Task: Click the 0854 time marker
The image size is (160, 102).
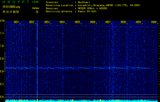Action: click(x=62, y=22)
